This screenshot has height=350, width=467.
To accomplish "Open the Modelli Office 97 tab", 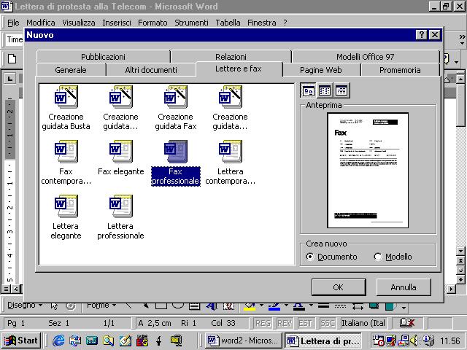I will point(366,57).
